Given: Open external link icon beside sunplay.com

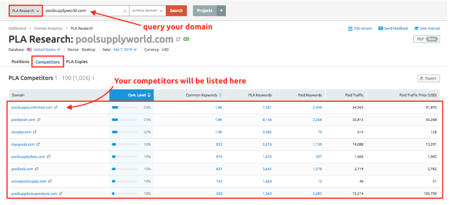Looking at the screenshot, I should click(35, 132).
